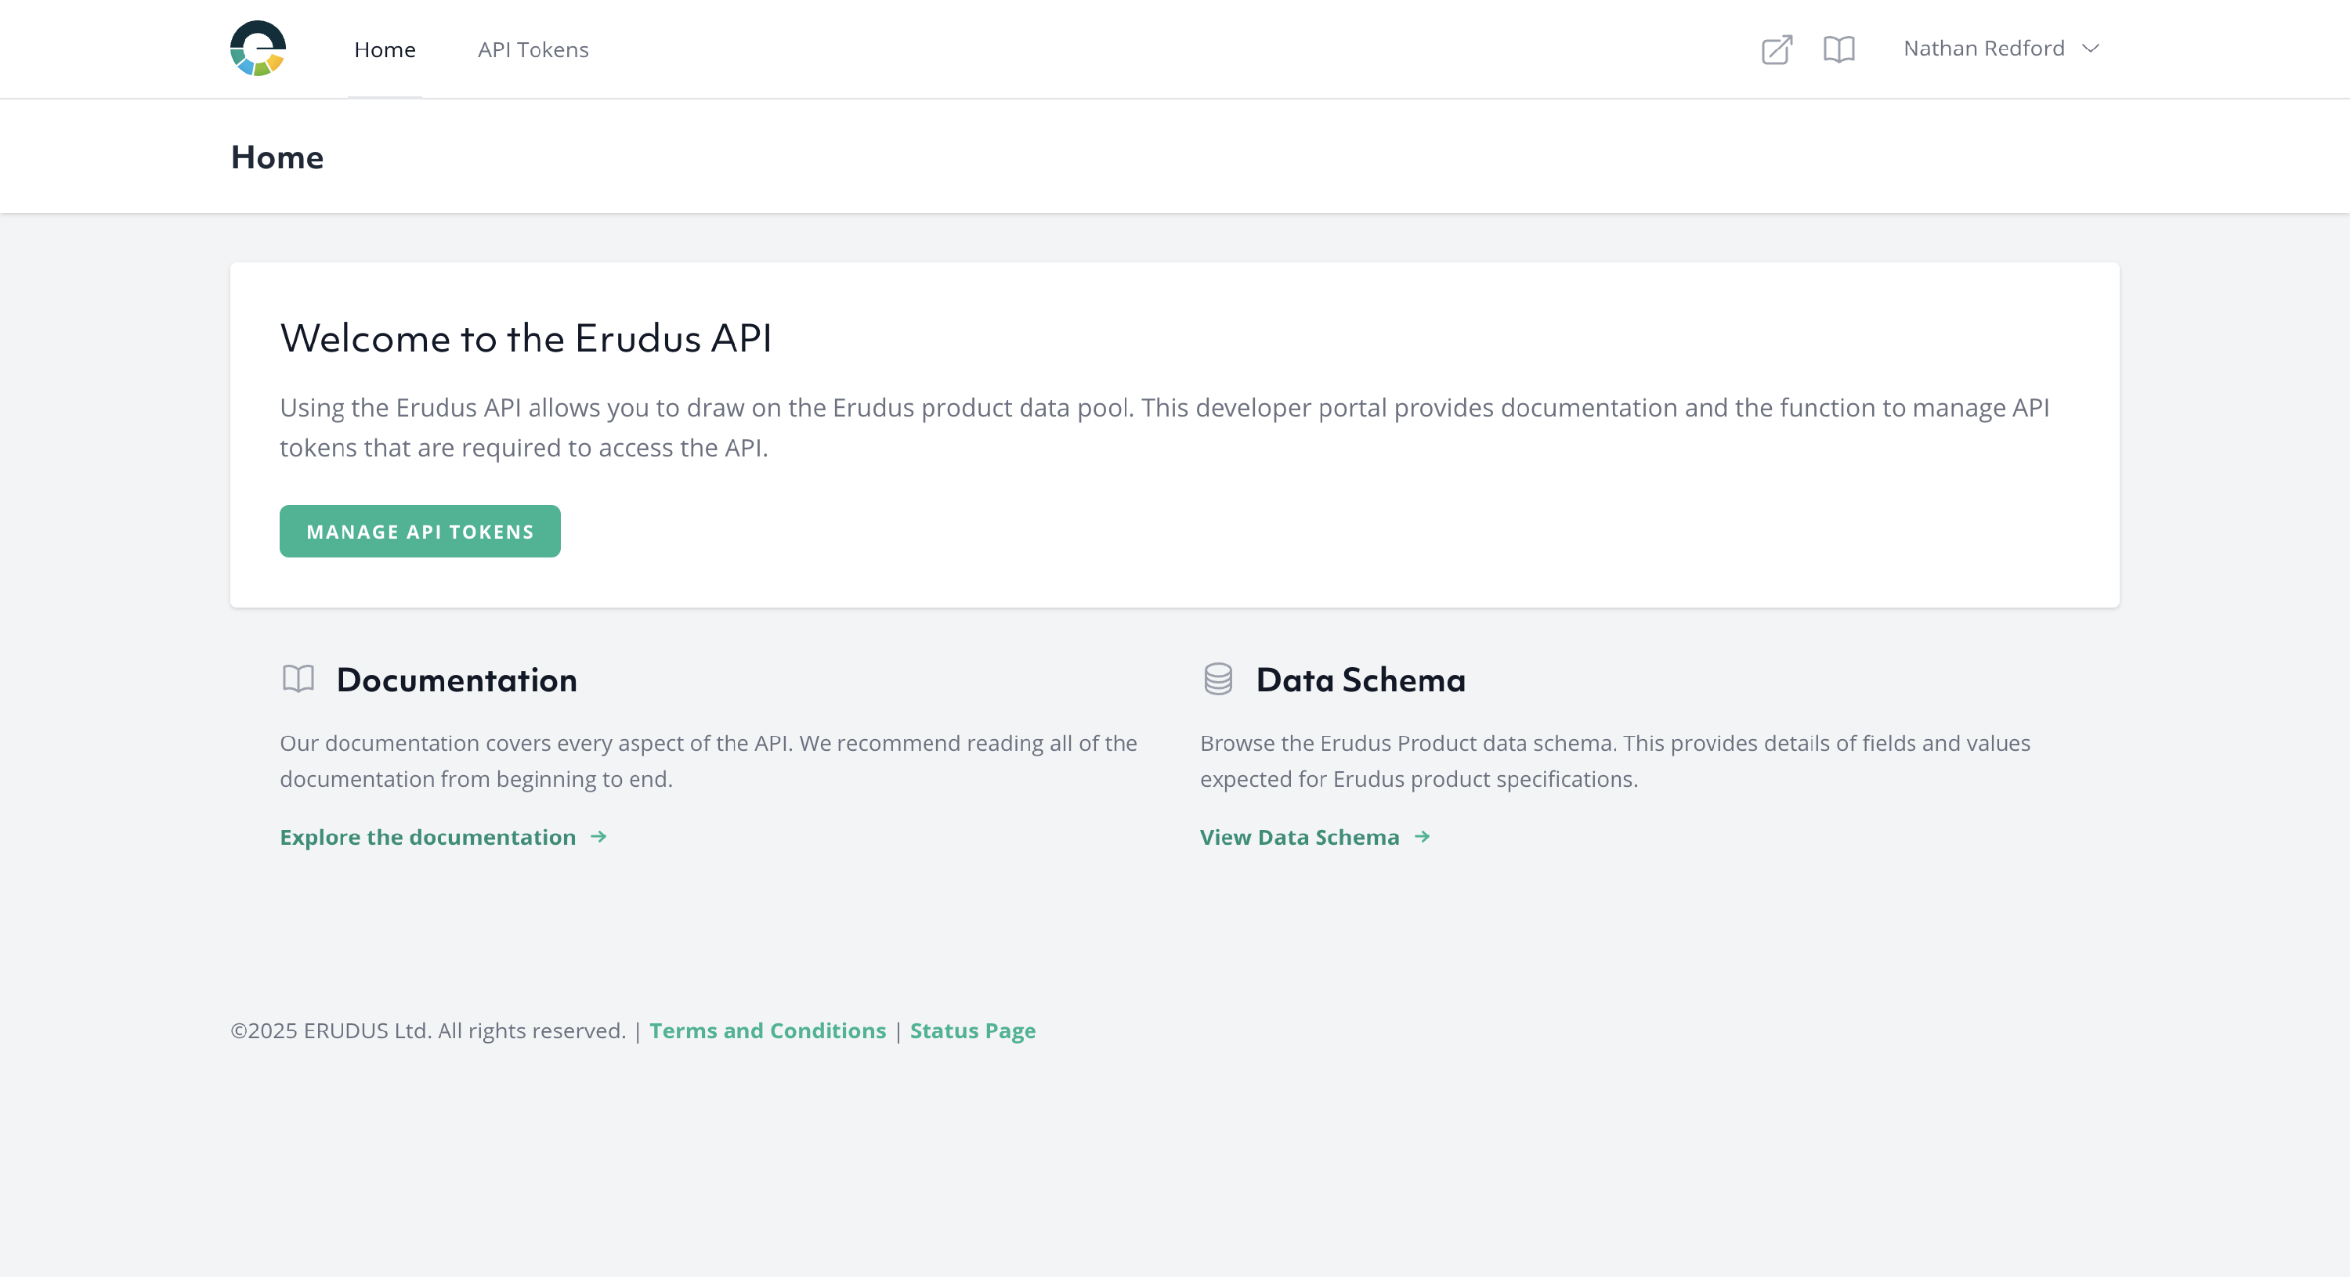This screenshot has width=2350, height=1277.
Task: Open the book documentation icon in header
Action: [x=1838, y=49]
